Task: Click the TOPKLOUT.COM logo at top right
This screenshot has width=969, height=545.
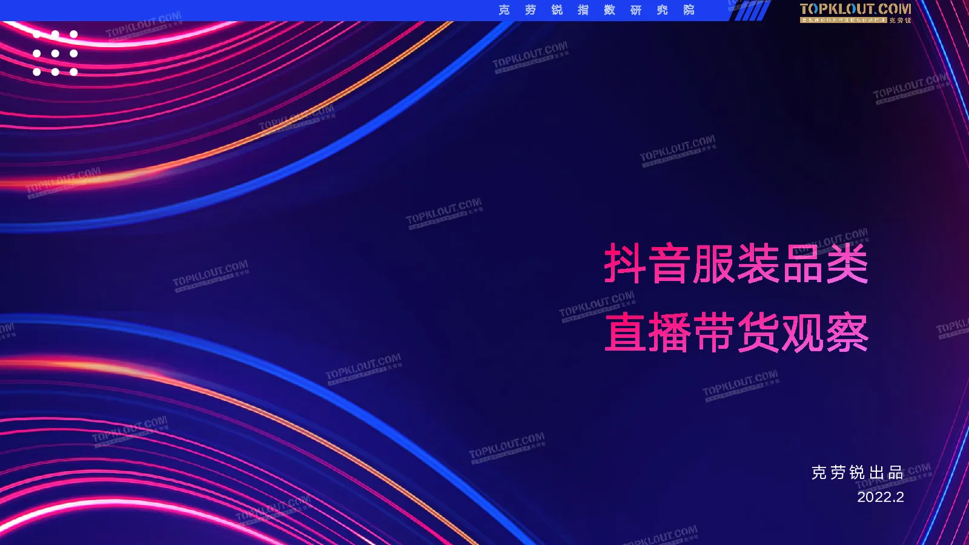Action: pos(855,12)
